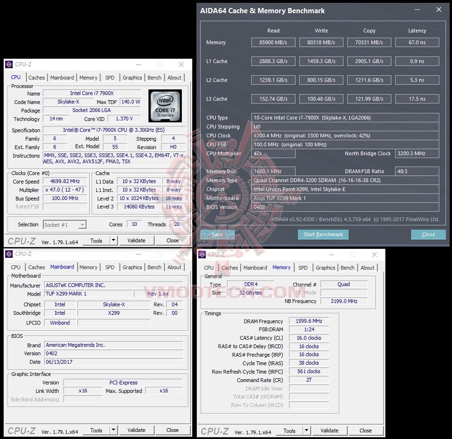This screenshot has width=452, height=439.
Task: Click NB Frequency value 3199.0 MHz
Action: pyautogui.click(x=344, y=301)
